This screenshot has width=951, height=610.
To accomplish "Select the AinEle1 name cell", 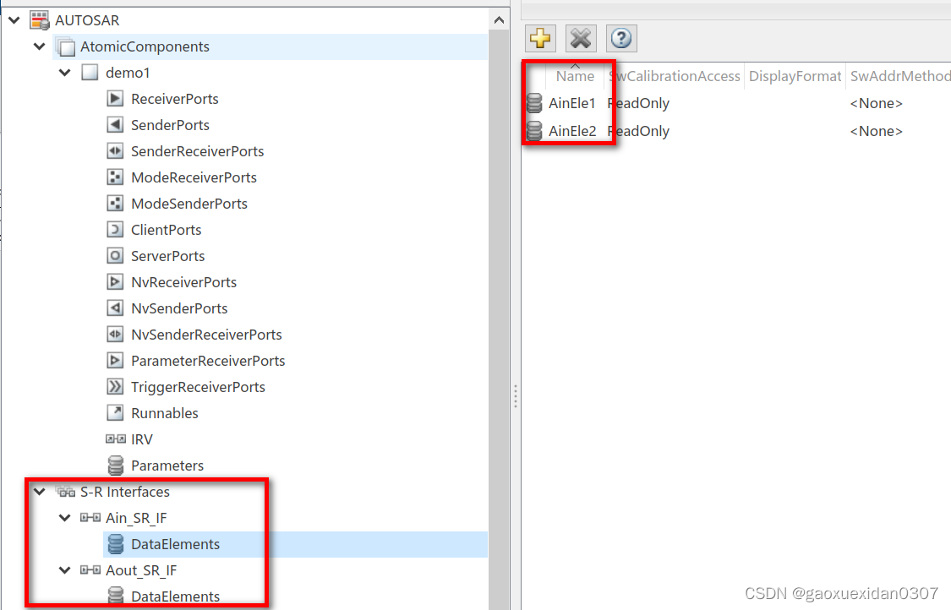I will (572, 103).
